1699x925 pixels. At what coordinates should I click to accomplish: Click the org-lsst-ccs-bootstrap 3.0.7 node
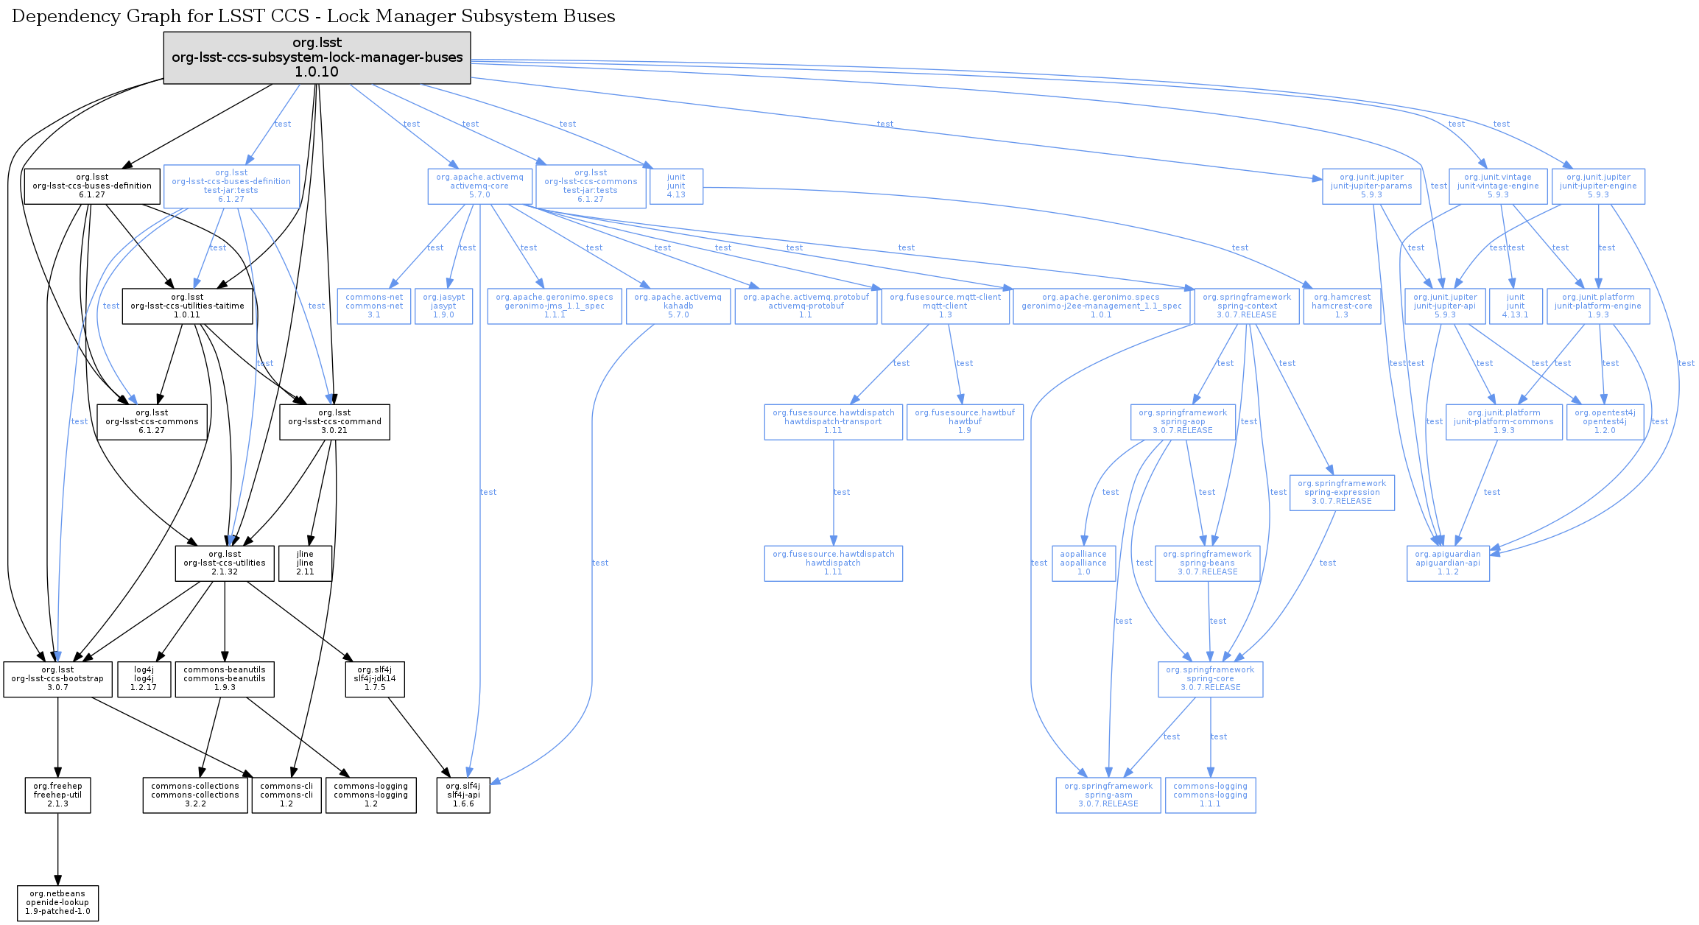pyautogui.click(x=57, y=678)
